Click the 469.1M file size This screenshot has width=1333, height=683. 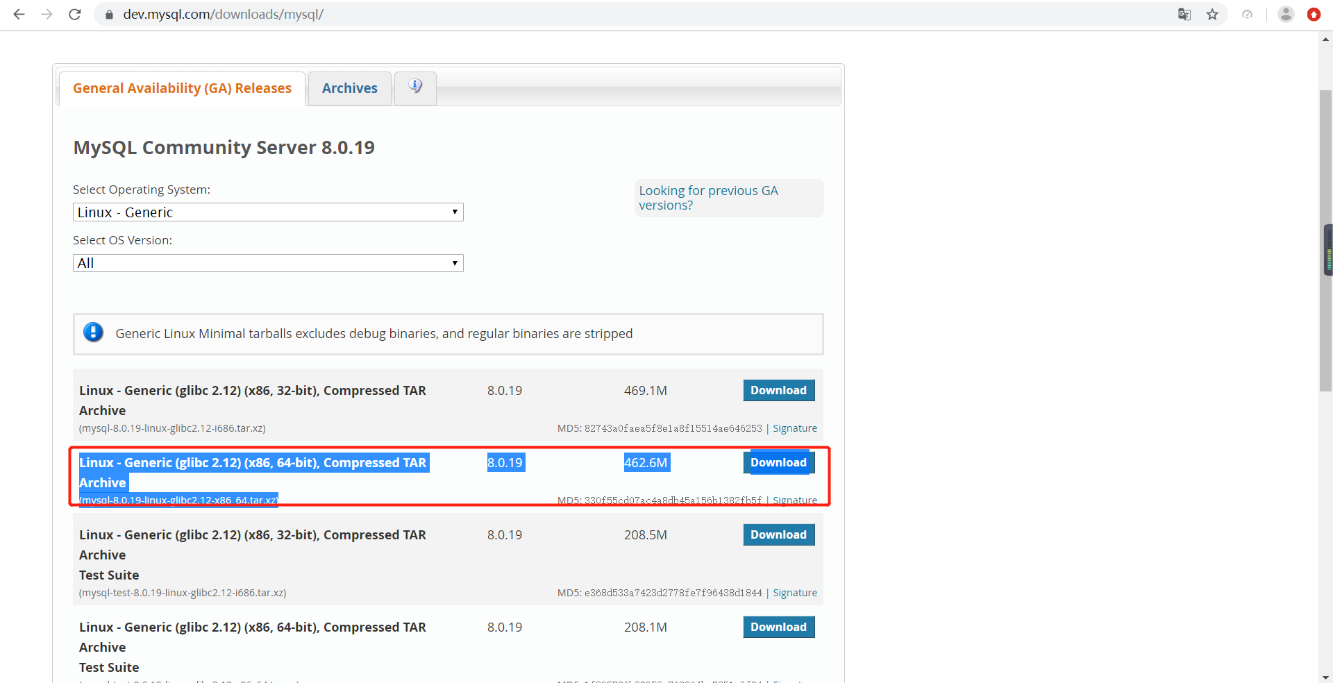(645, 390)
